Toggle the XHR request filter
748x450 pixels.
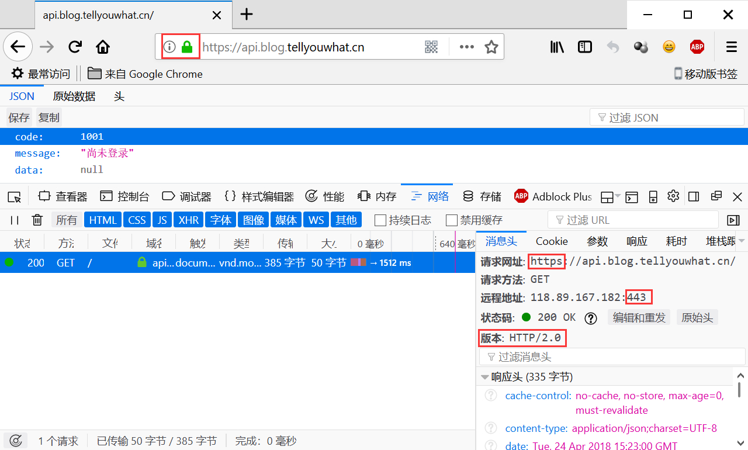188,220
